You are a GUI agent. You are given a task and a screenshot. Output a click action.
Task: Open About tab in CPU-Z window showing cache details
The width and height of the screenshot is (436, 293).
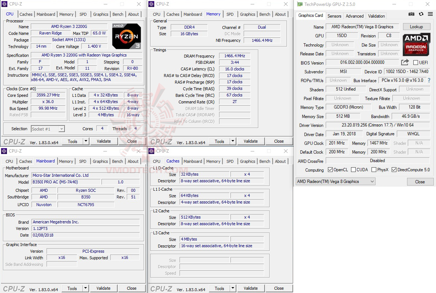coord(280,161)
